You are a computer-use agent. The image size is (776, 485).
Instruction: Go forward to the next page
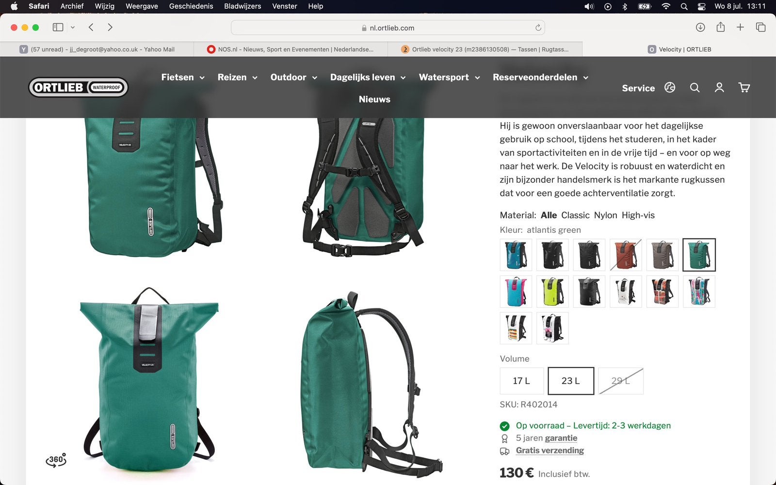[110, 27]
